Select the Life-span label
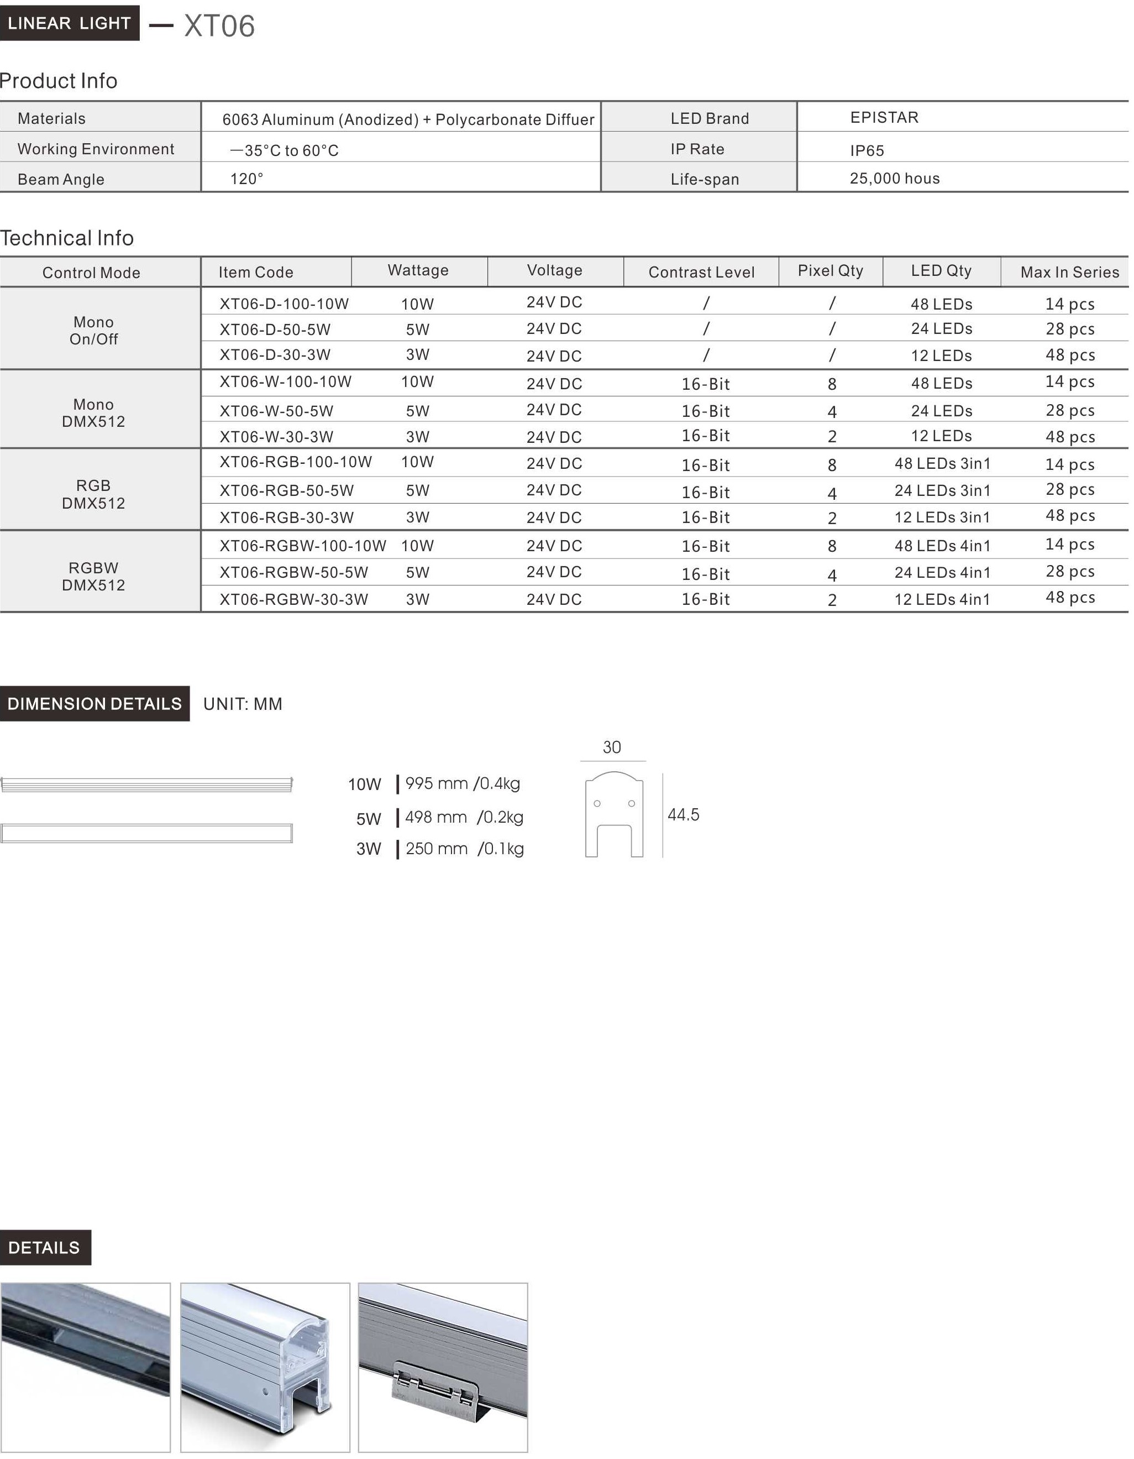This screenshot has height=1459, width=1134. [705, 180]
